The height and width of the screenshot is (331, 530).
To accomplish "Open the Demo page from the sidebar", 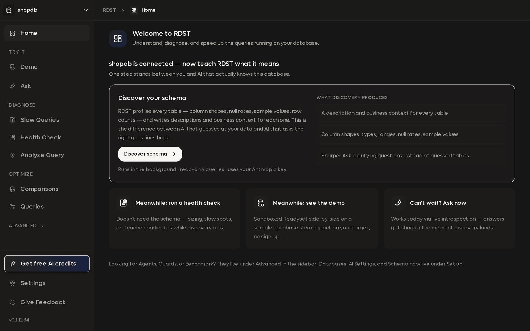I will pos(47,67).
